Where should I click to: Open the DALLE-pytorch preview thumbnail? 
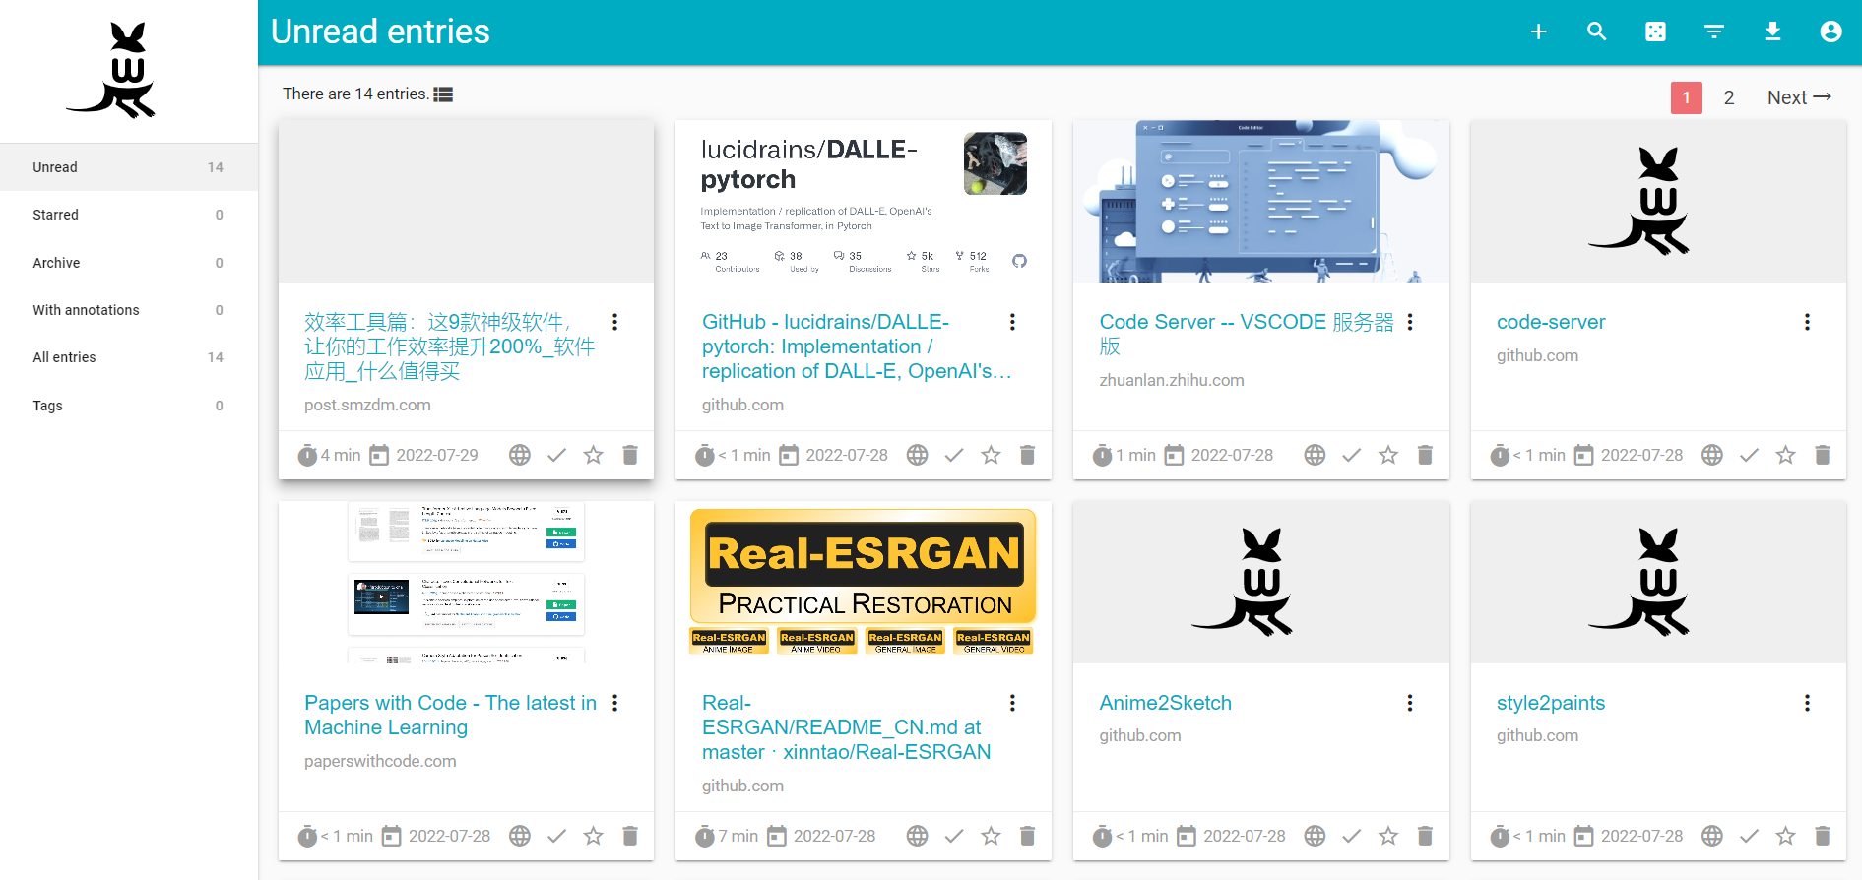pos(863,202)
